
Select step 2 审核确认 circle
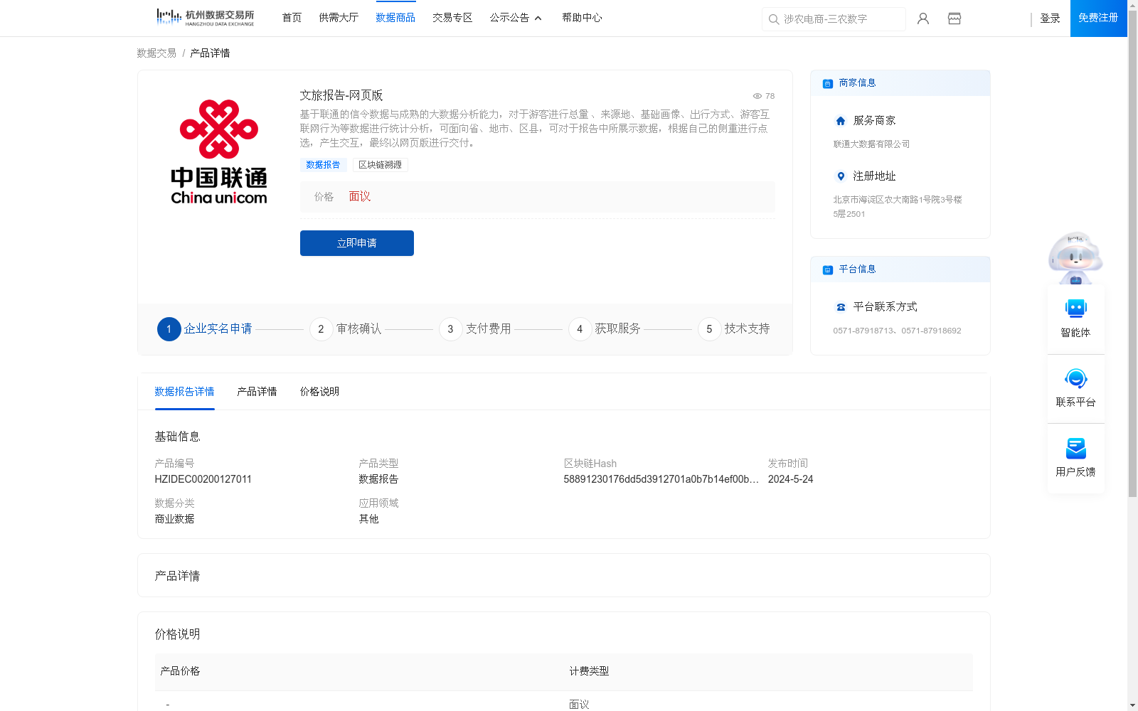click(321, 329)
